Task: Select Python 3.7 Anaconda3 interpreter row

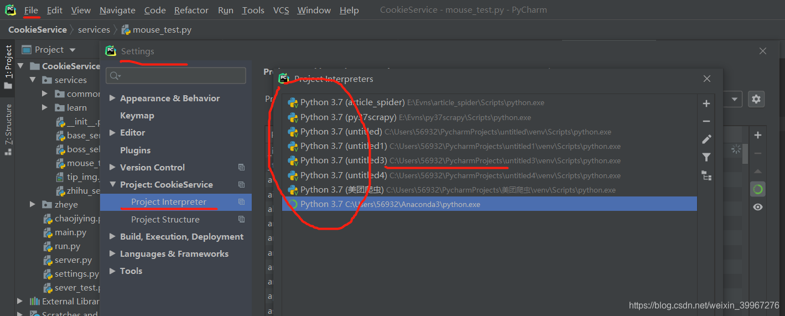Action: pyautogui.click(x=490, y=204)
